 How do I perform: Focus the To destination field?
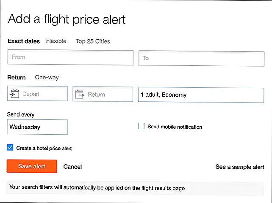[201, 59]
